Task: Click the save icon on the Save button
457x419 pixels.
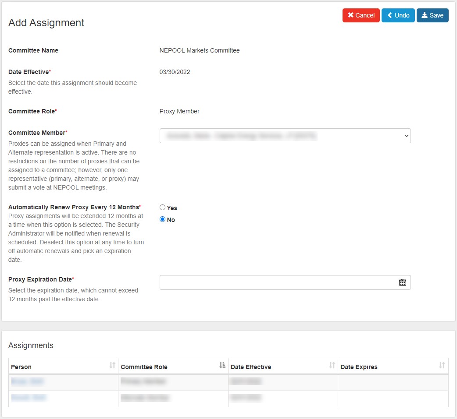Action: click(x=424, y=15)
